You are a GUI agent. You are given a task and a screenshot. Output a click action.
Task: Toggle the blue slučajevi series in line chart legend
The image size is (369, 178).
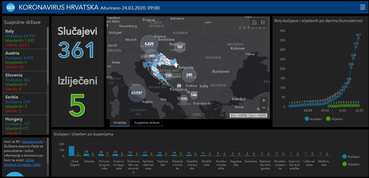[313, 119]
